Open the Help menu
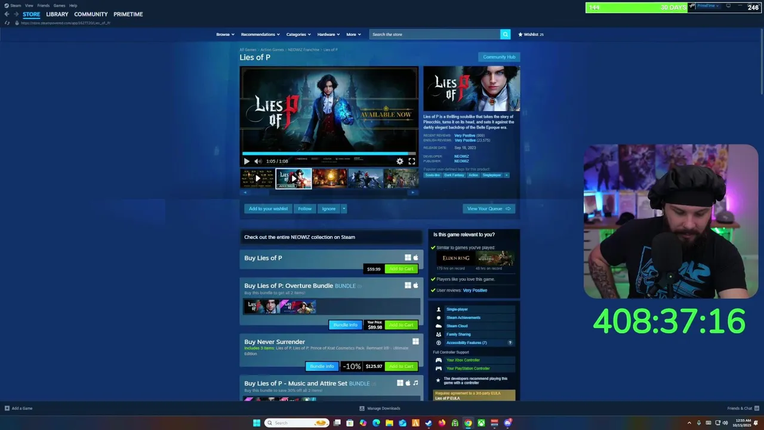 pyautogui.click(x=73, y=5)
